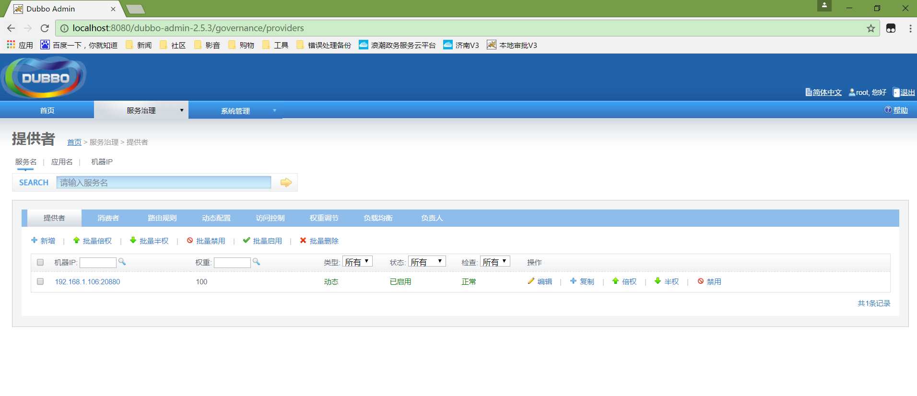The height and width of the screenshot is (396, 917).
Task: Open the 类型 dropdown
Action: 357,262
